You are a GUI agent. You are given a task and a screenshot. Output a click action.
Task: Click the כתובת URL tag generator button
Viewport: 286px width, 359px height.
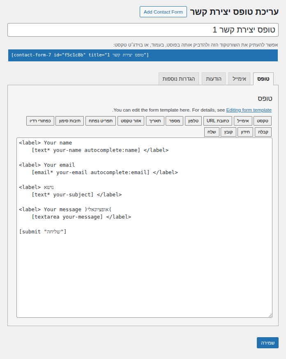coord(217,121)
